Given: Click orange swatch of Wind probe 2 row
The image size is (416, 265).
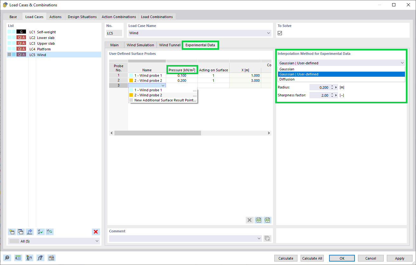Looking at the screenshot, I should (131, 81).
